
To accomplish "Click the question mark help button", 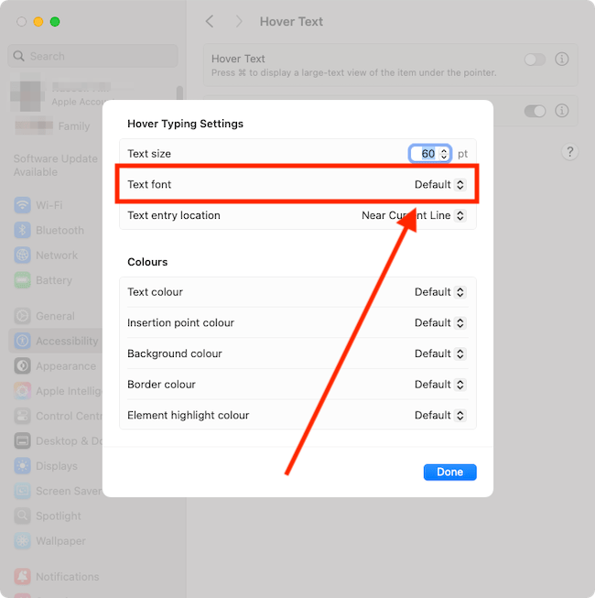I will pos(570,152).
